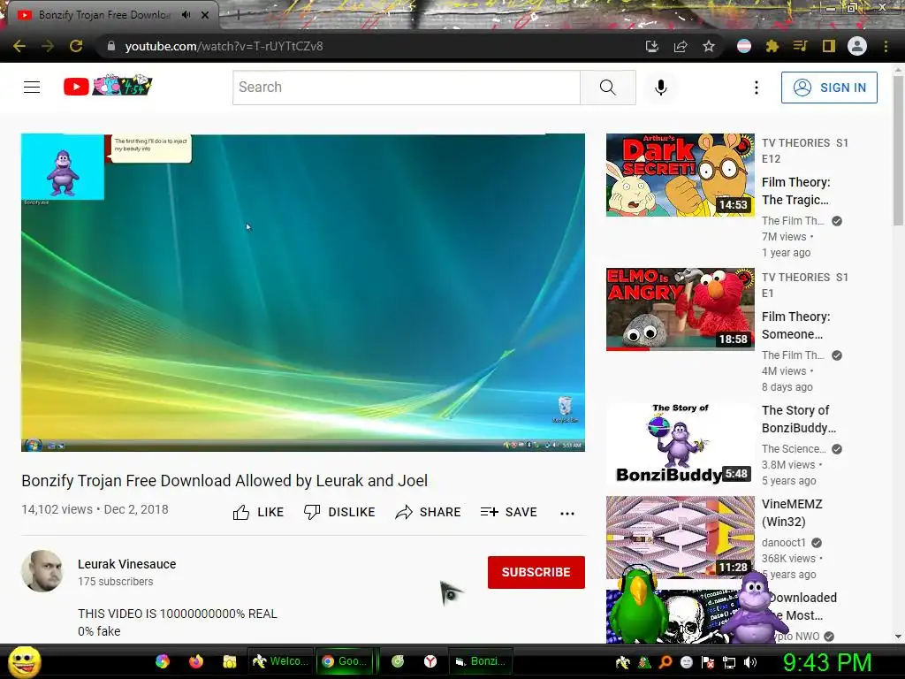Viewport: 905px width, 679px height.
Task: Go forward with the browser forward arrow
Action: (48, 46)
